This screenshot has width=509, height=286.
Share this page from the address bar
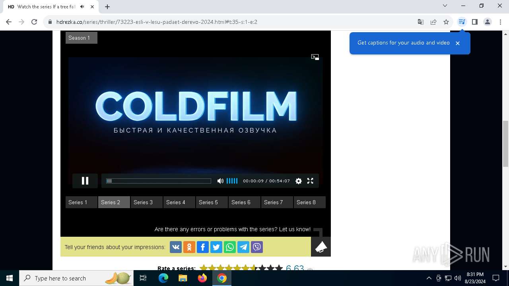point(433,22)
